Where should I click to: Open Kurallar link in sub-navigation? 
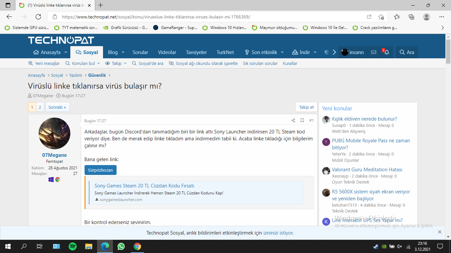coord(290,63)
